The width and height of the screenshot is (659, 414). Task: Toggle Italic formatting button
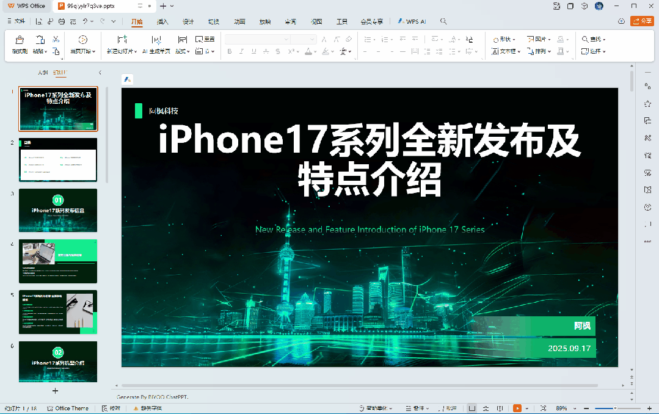point(242,51)
